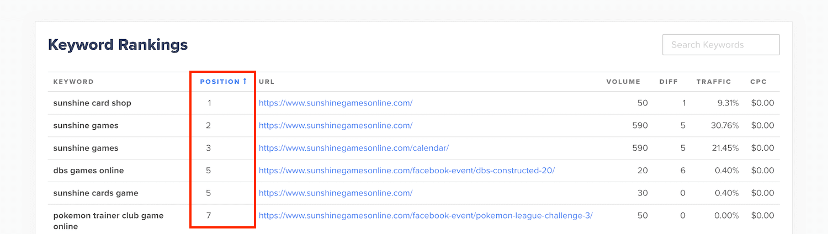Image resolution: width=828 pixels, height=234 pixels.
Task: Sort by the Keyword column header
Action: 73,82
